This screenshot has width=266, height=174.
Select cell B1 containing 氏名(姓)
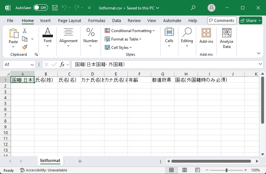(46, 80)
